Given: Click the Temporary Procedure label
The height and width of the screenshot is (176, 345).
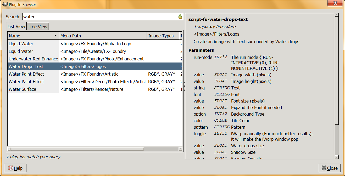Looking at the screenshot, I should point(215,26).
